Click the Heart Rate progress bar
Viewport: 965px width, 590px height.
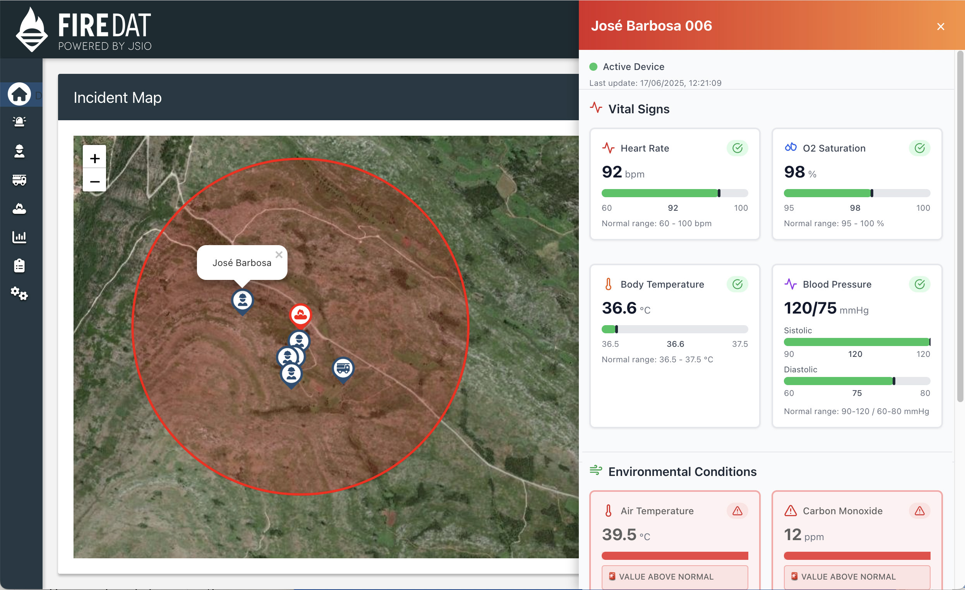coord(674,193)
